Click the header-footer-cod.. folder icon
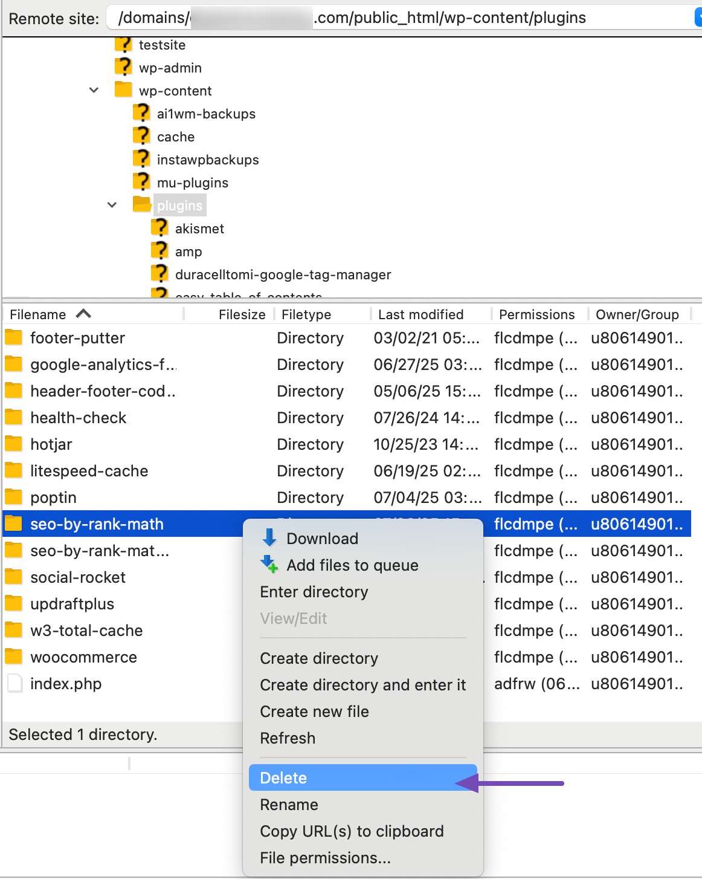This screenshot has height=879, width=702. coord(14,391)
